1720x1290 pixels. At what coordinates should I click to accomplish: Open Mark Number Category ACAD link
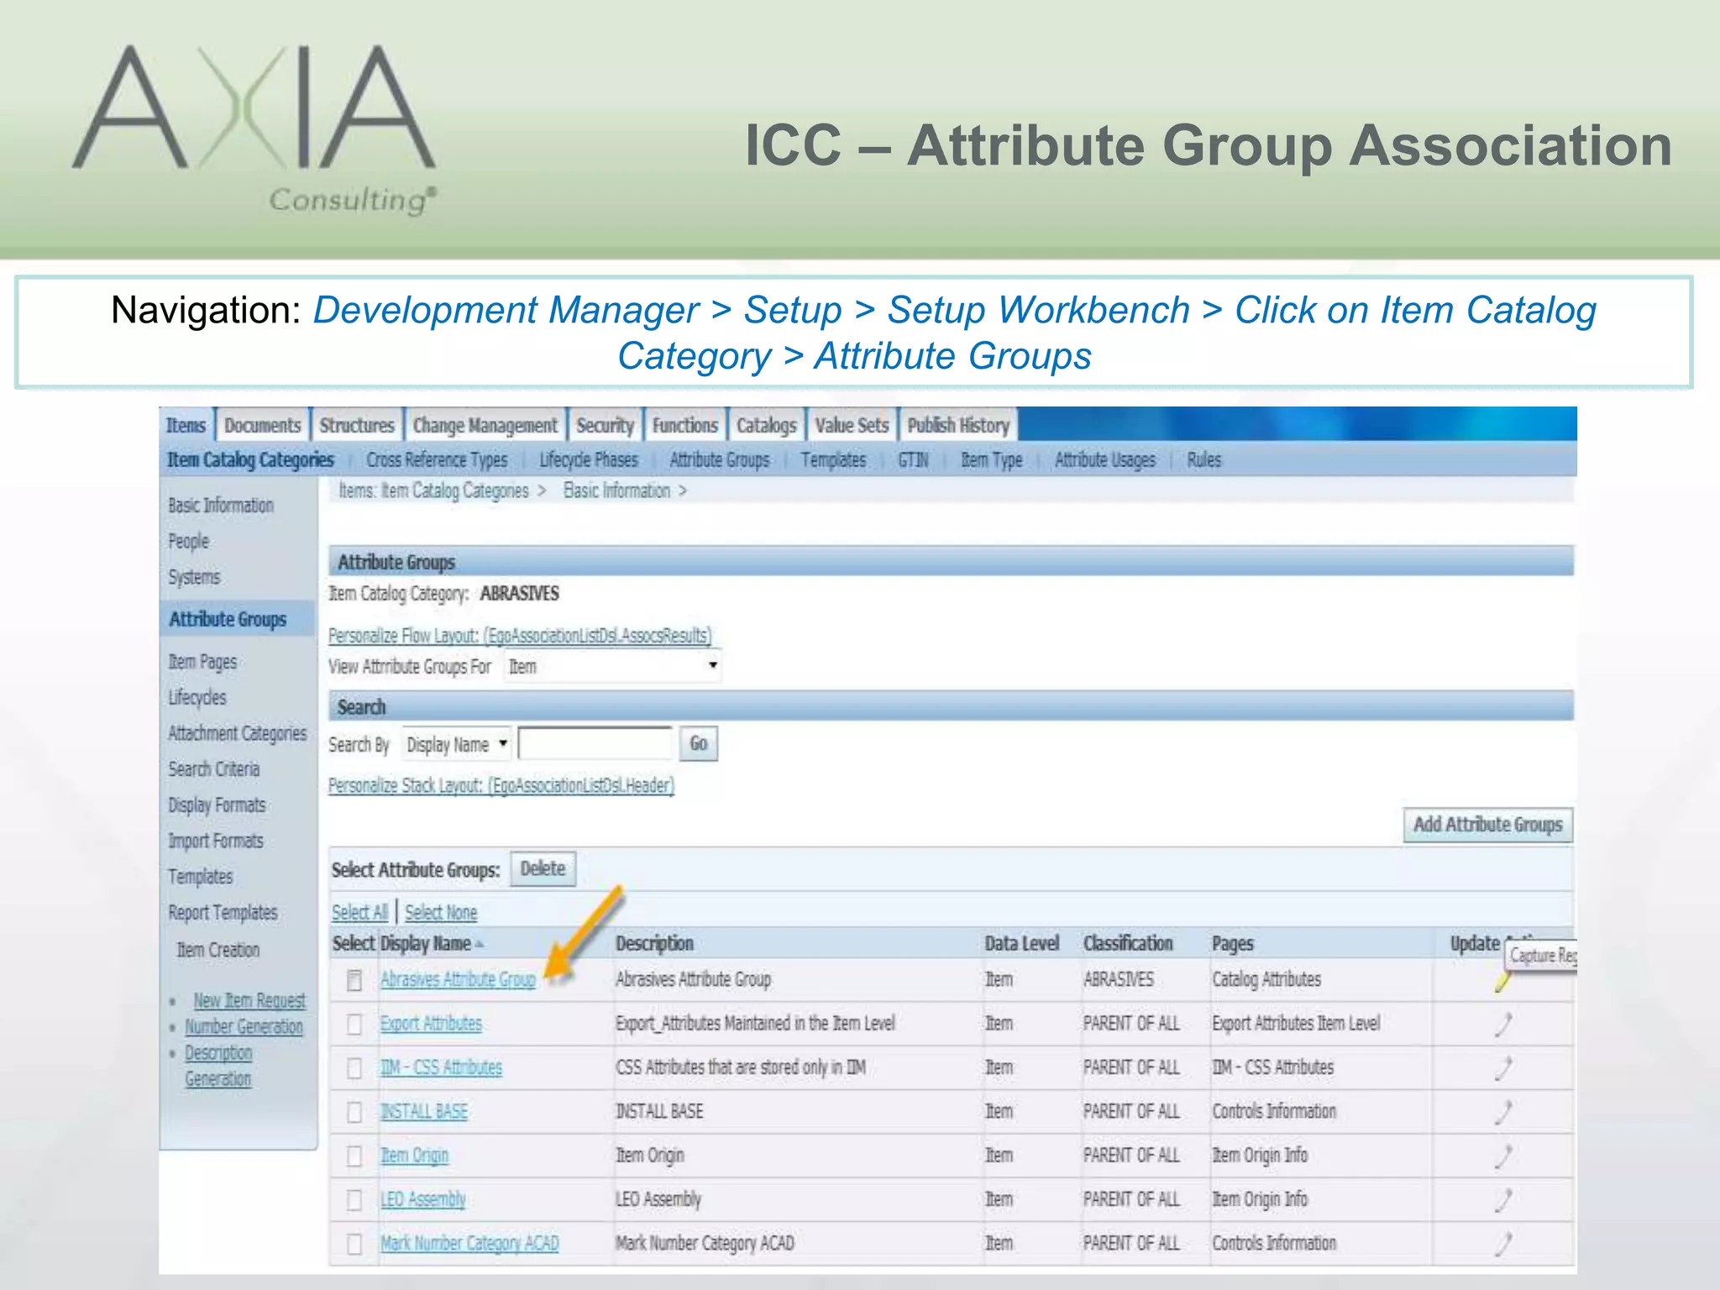pyautogui.click(x=469, y=1243)
